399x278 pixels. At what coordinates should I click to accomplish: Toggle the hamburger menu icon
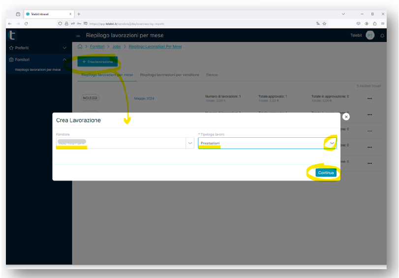tap(78, 36)
